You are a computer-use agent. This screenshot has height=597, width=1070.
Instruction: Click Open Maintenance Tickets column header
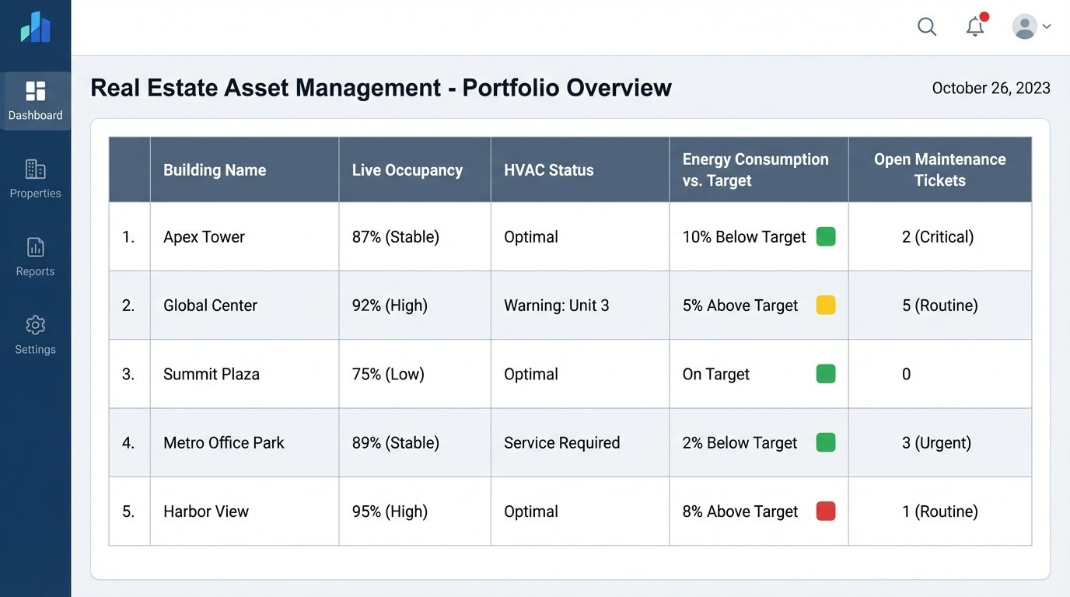[x=939, y=170]
